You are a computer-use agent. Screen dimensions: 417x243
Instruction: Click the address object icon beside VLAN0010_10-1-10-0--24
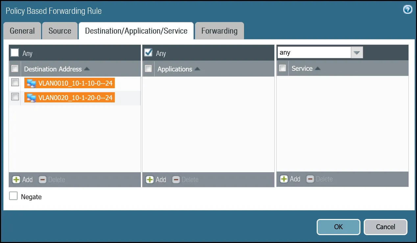click(31, 83)
